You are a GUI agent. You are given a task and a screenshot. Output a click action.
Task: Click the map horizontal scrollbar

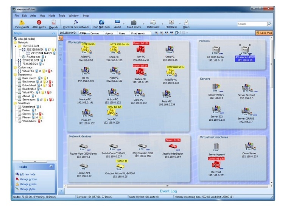click(167, 186)
